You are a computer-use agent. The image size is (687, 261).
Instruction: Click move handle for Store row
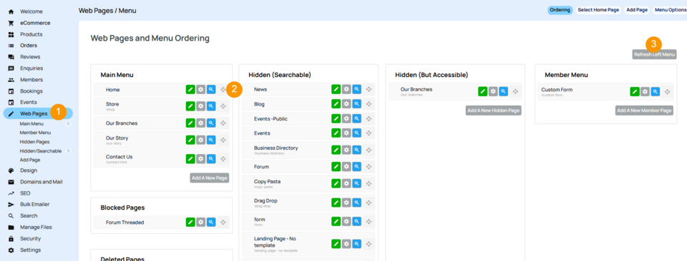click(x=223, y=106)
